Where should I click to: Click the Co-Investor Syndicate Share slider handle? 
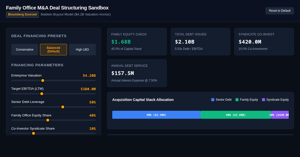(33, 133)
